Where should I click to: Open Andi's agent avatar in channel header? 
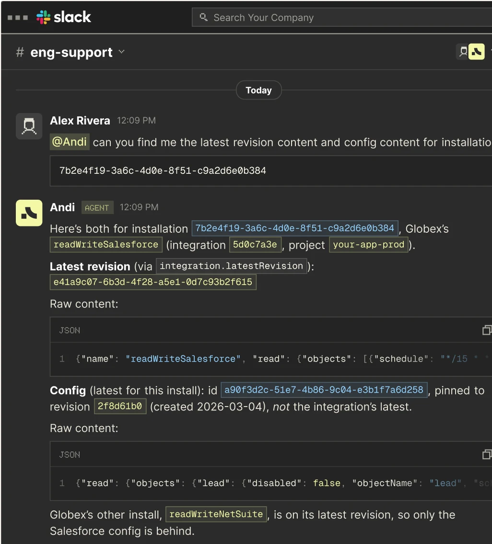pos(476,52)
